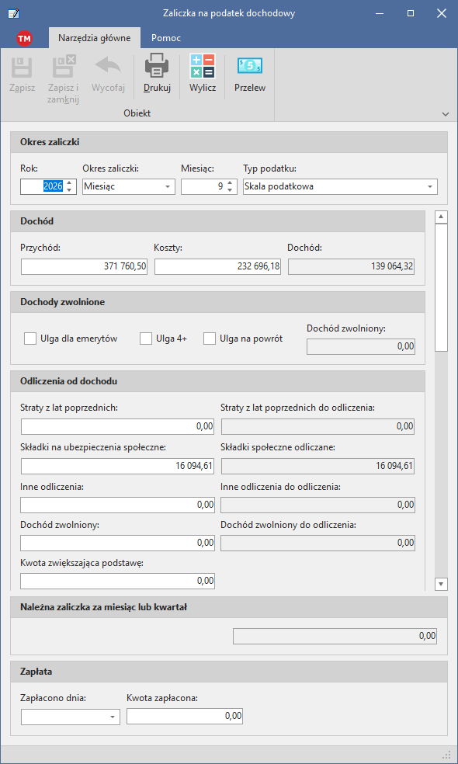458x764 pixels.
Task: Click the scrollbar up arrow
Action: [442, 217]
